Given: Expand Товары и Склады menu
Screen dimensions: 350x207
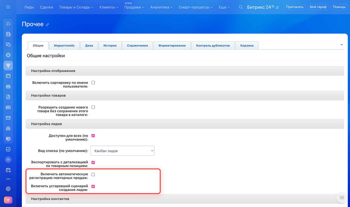Looking at the screenshot, I should point(76,7).
